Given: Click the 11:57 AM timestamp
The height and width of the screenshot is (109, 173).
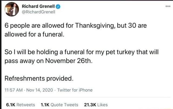Looking at the screenshot, I should click(14, 90).
